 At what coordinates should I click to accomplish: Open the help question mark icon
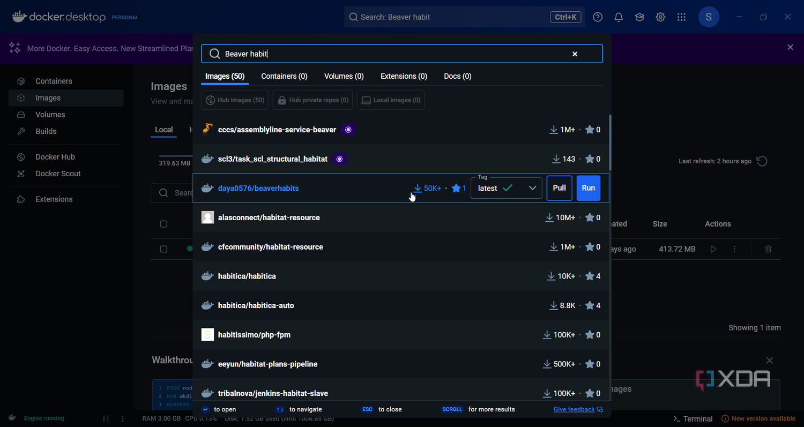[x=598, y=17]
